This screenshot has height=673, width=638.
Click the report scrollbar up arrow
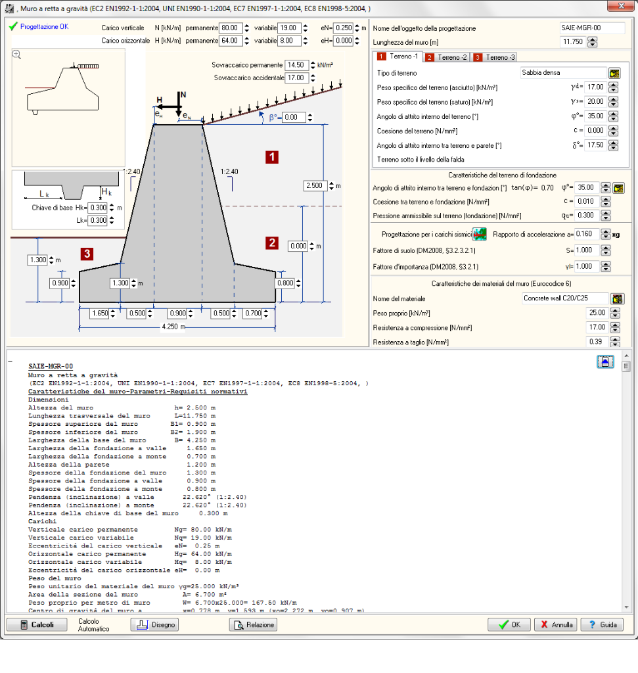pos(626,356)
